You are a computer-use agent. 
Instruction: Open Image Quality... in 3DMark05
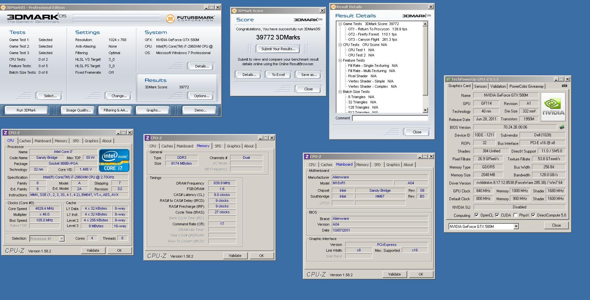pos(79,110)
